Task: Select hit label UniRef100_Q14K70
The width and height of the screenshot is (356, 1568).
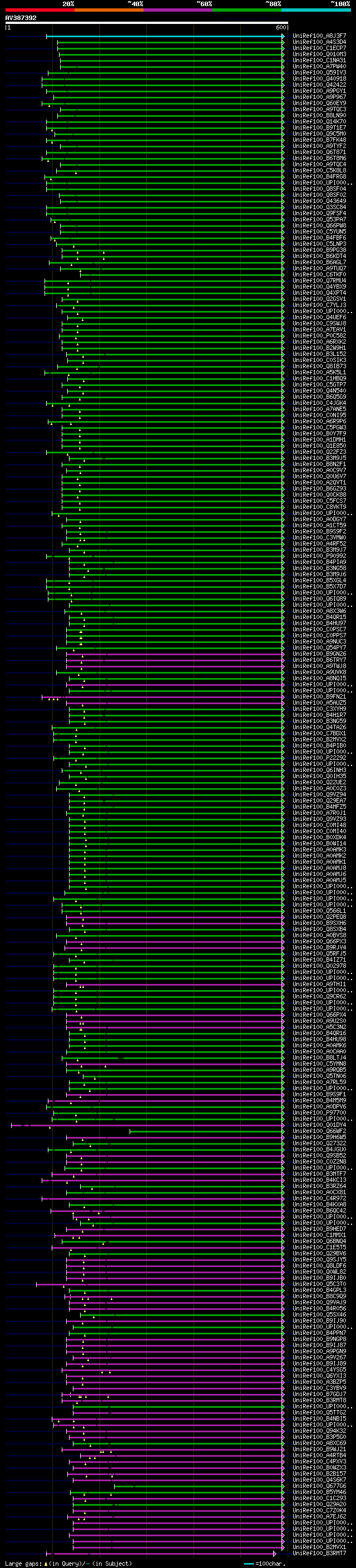Action: point(319,122)
